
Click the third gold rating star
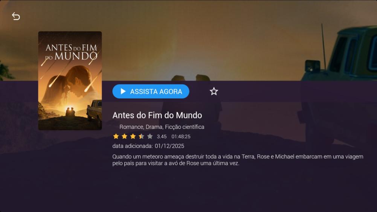(133, 137)
